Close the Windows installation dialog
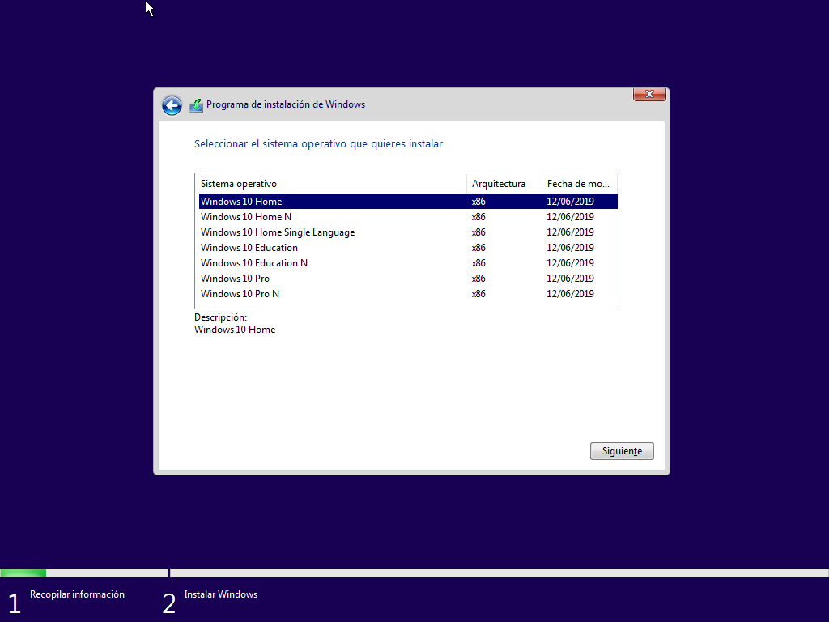Image resolution: width=829 pixels, height=622 pixels. click(648, 95)
